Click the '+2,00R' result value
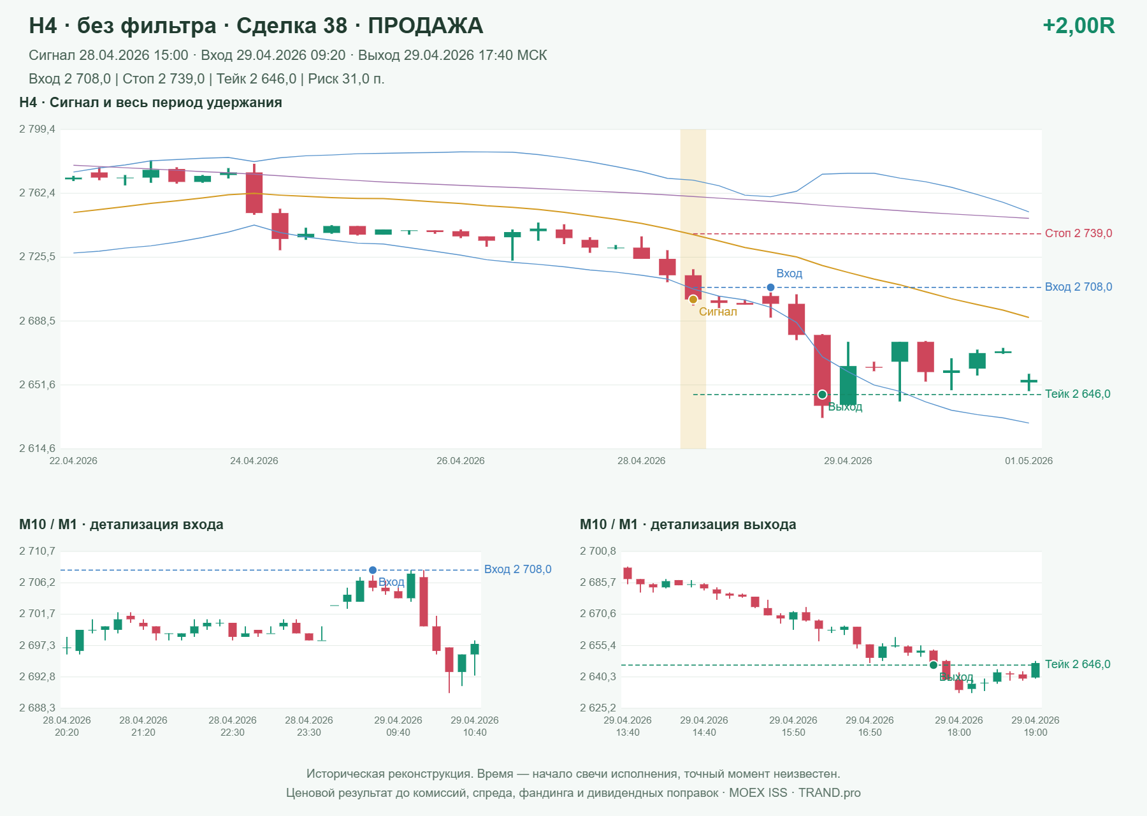Screen dimensions: 1147x816 pyautogui.click(x=1078, y=25)
